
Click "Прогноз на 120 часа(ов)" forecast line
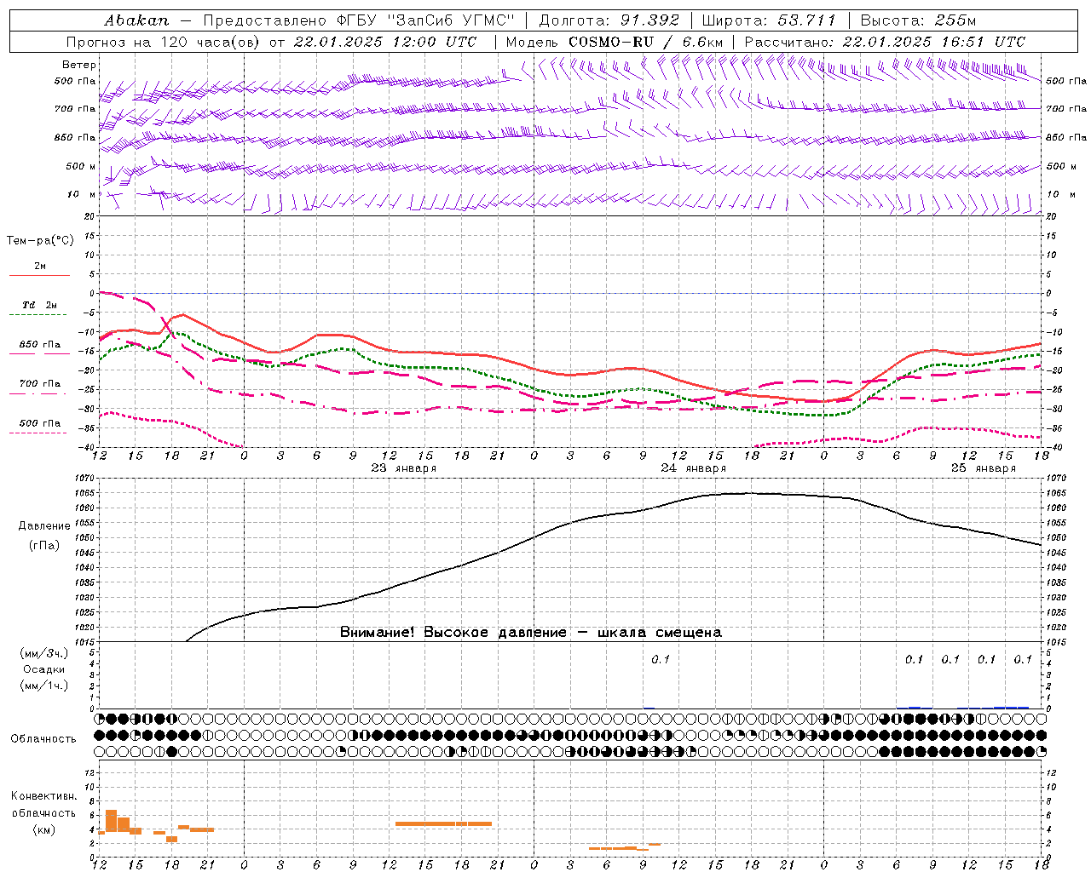tap(163, 42)
